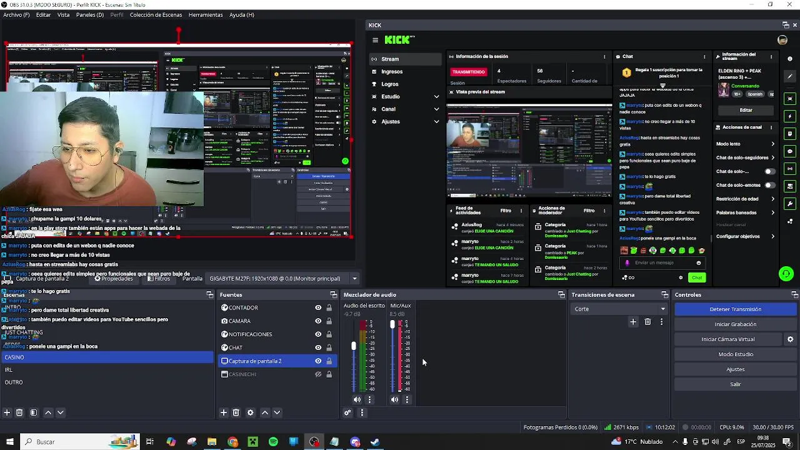Open Chrome from the taskbar
The width and height of the screenshot is (800, 450).
pos(232,442)
